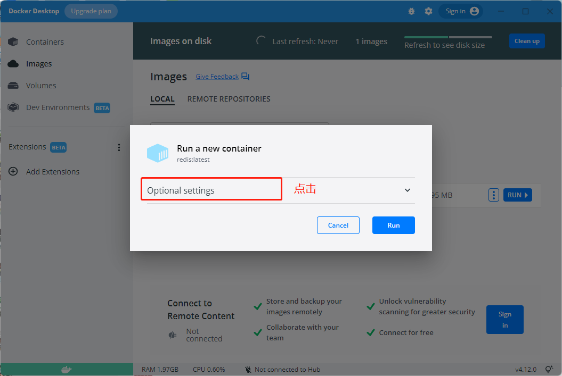Click Add Extensions label
This screenshot has width=562, height=376.
(53, 172)
